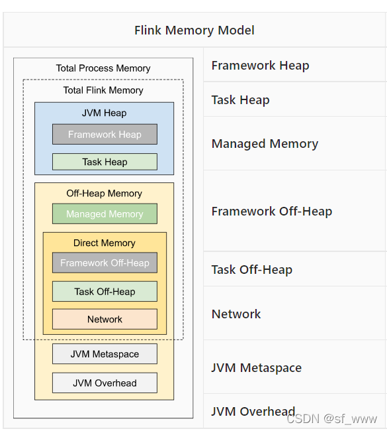This screenshot has height=431, width=387.
Task: Click the 'Flink Memory Model' table header
Action: click(194, 30)
